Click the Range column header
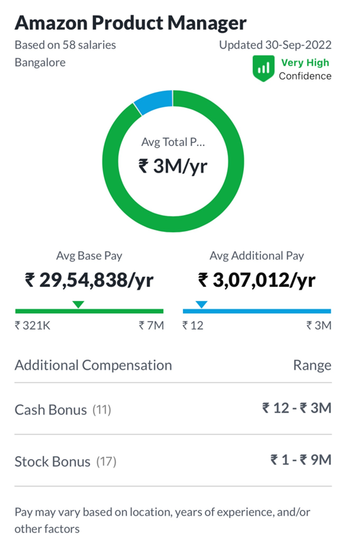 point(312,365)
